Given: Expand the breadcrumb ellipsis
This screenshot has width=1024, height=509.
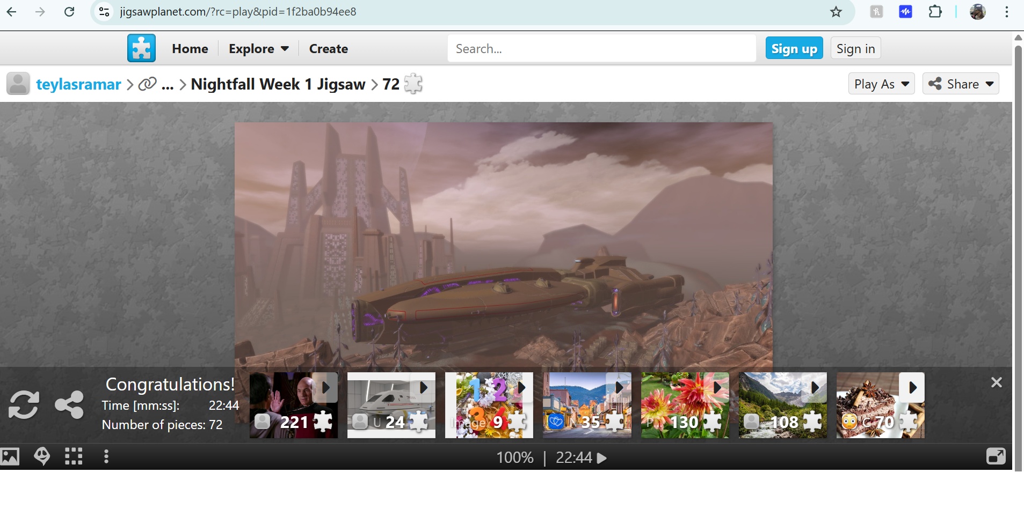Looking at the screenshot, I should click(168, 85).
